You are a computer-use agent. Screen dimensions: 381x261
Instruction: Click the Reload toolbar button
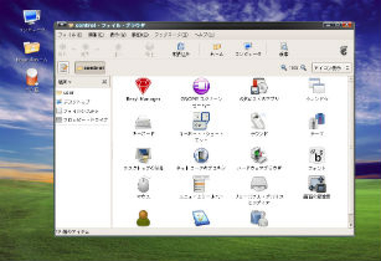(181, 50)
